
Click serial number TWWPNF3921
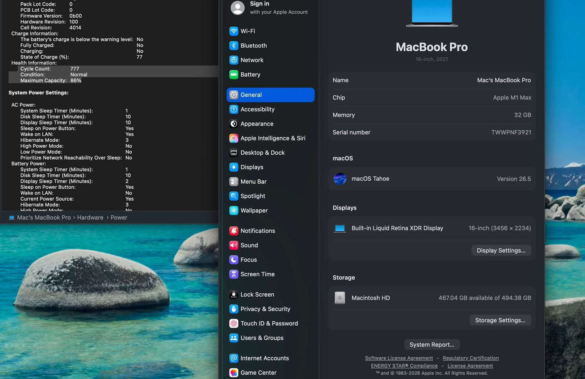511,132
